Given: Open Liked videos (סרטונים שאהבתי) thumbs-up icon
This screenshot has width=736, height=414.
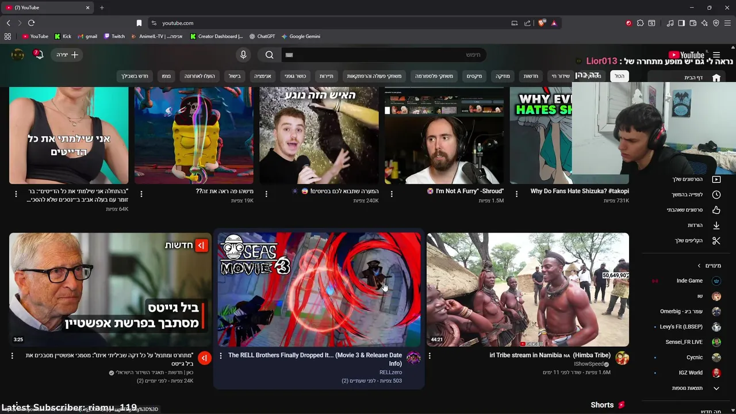Looking at the screenshot, I should [716, 210].
